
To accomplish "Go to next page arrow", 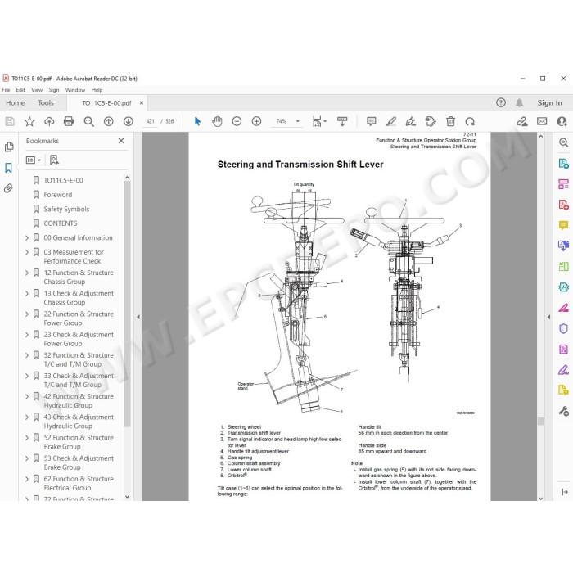I will point(129,121).
